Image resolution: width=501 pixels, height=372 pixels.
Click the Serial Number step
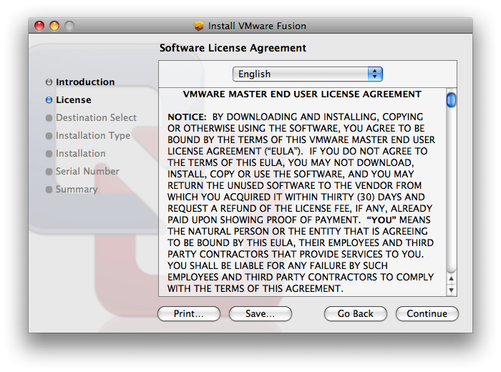87,172
